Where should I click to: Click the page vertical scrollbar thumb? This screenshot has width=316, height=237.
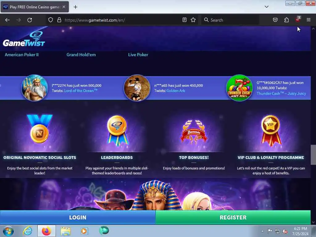tap(313, 155)
